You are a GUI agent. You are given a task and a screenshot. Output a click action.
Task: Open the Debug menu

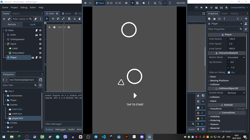click(24, 8)
